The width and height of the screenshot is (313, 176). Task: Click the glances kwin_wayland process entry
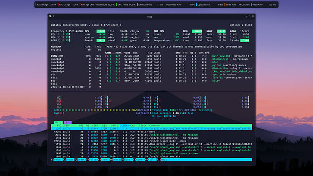(x=232, y=56)
